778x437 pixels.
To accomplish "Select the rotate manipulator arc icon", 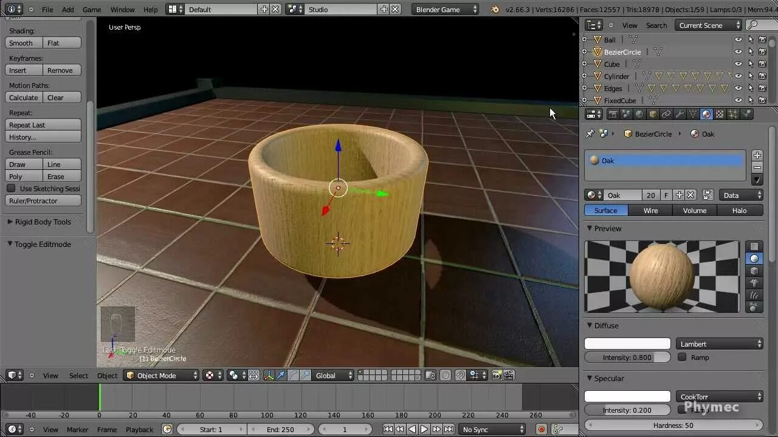I will tap(293, 375).
